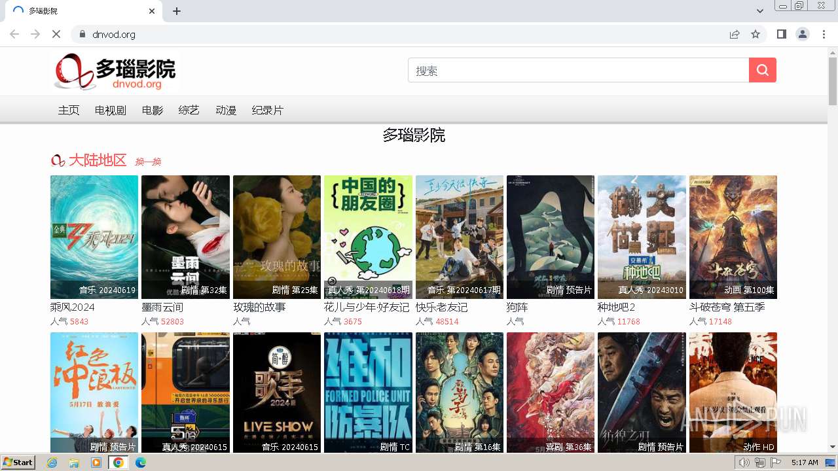This screenshot has width=838, height=471.
Task: Click the 玫瑰的故事 title link
Action: tap(259, 307)
